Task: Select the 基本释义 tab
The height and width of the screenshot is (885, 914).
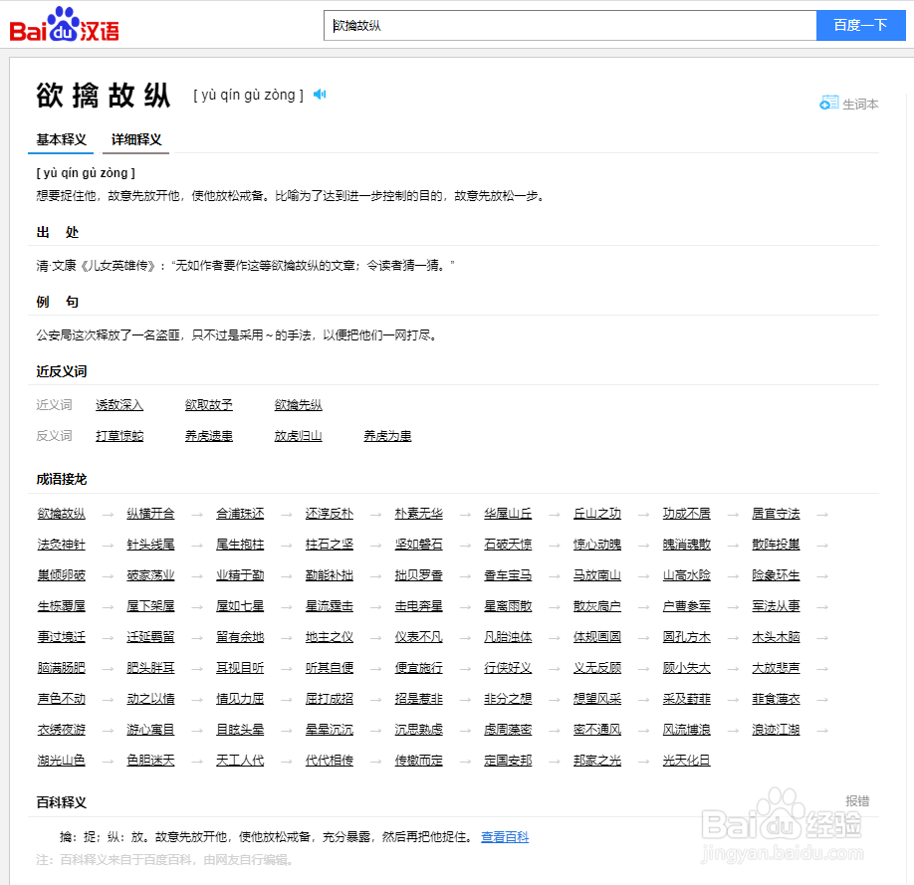Action: (x=60, y=139)
